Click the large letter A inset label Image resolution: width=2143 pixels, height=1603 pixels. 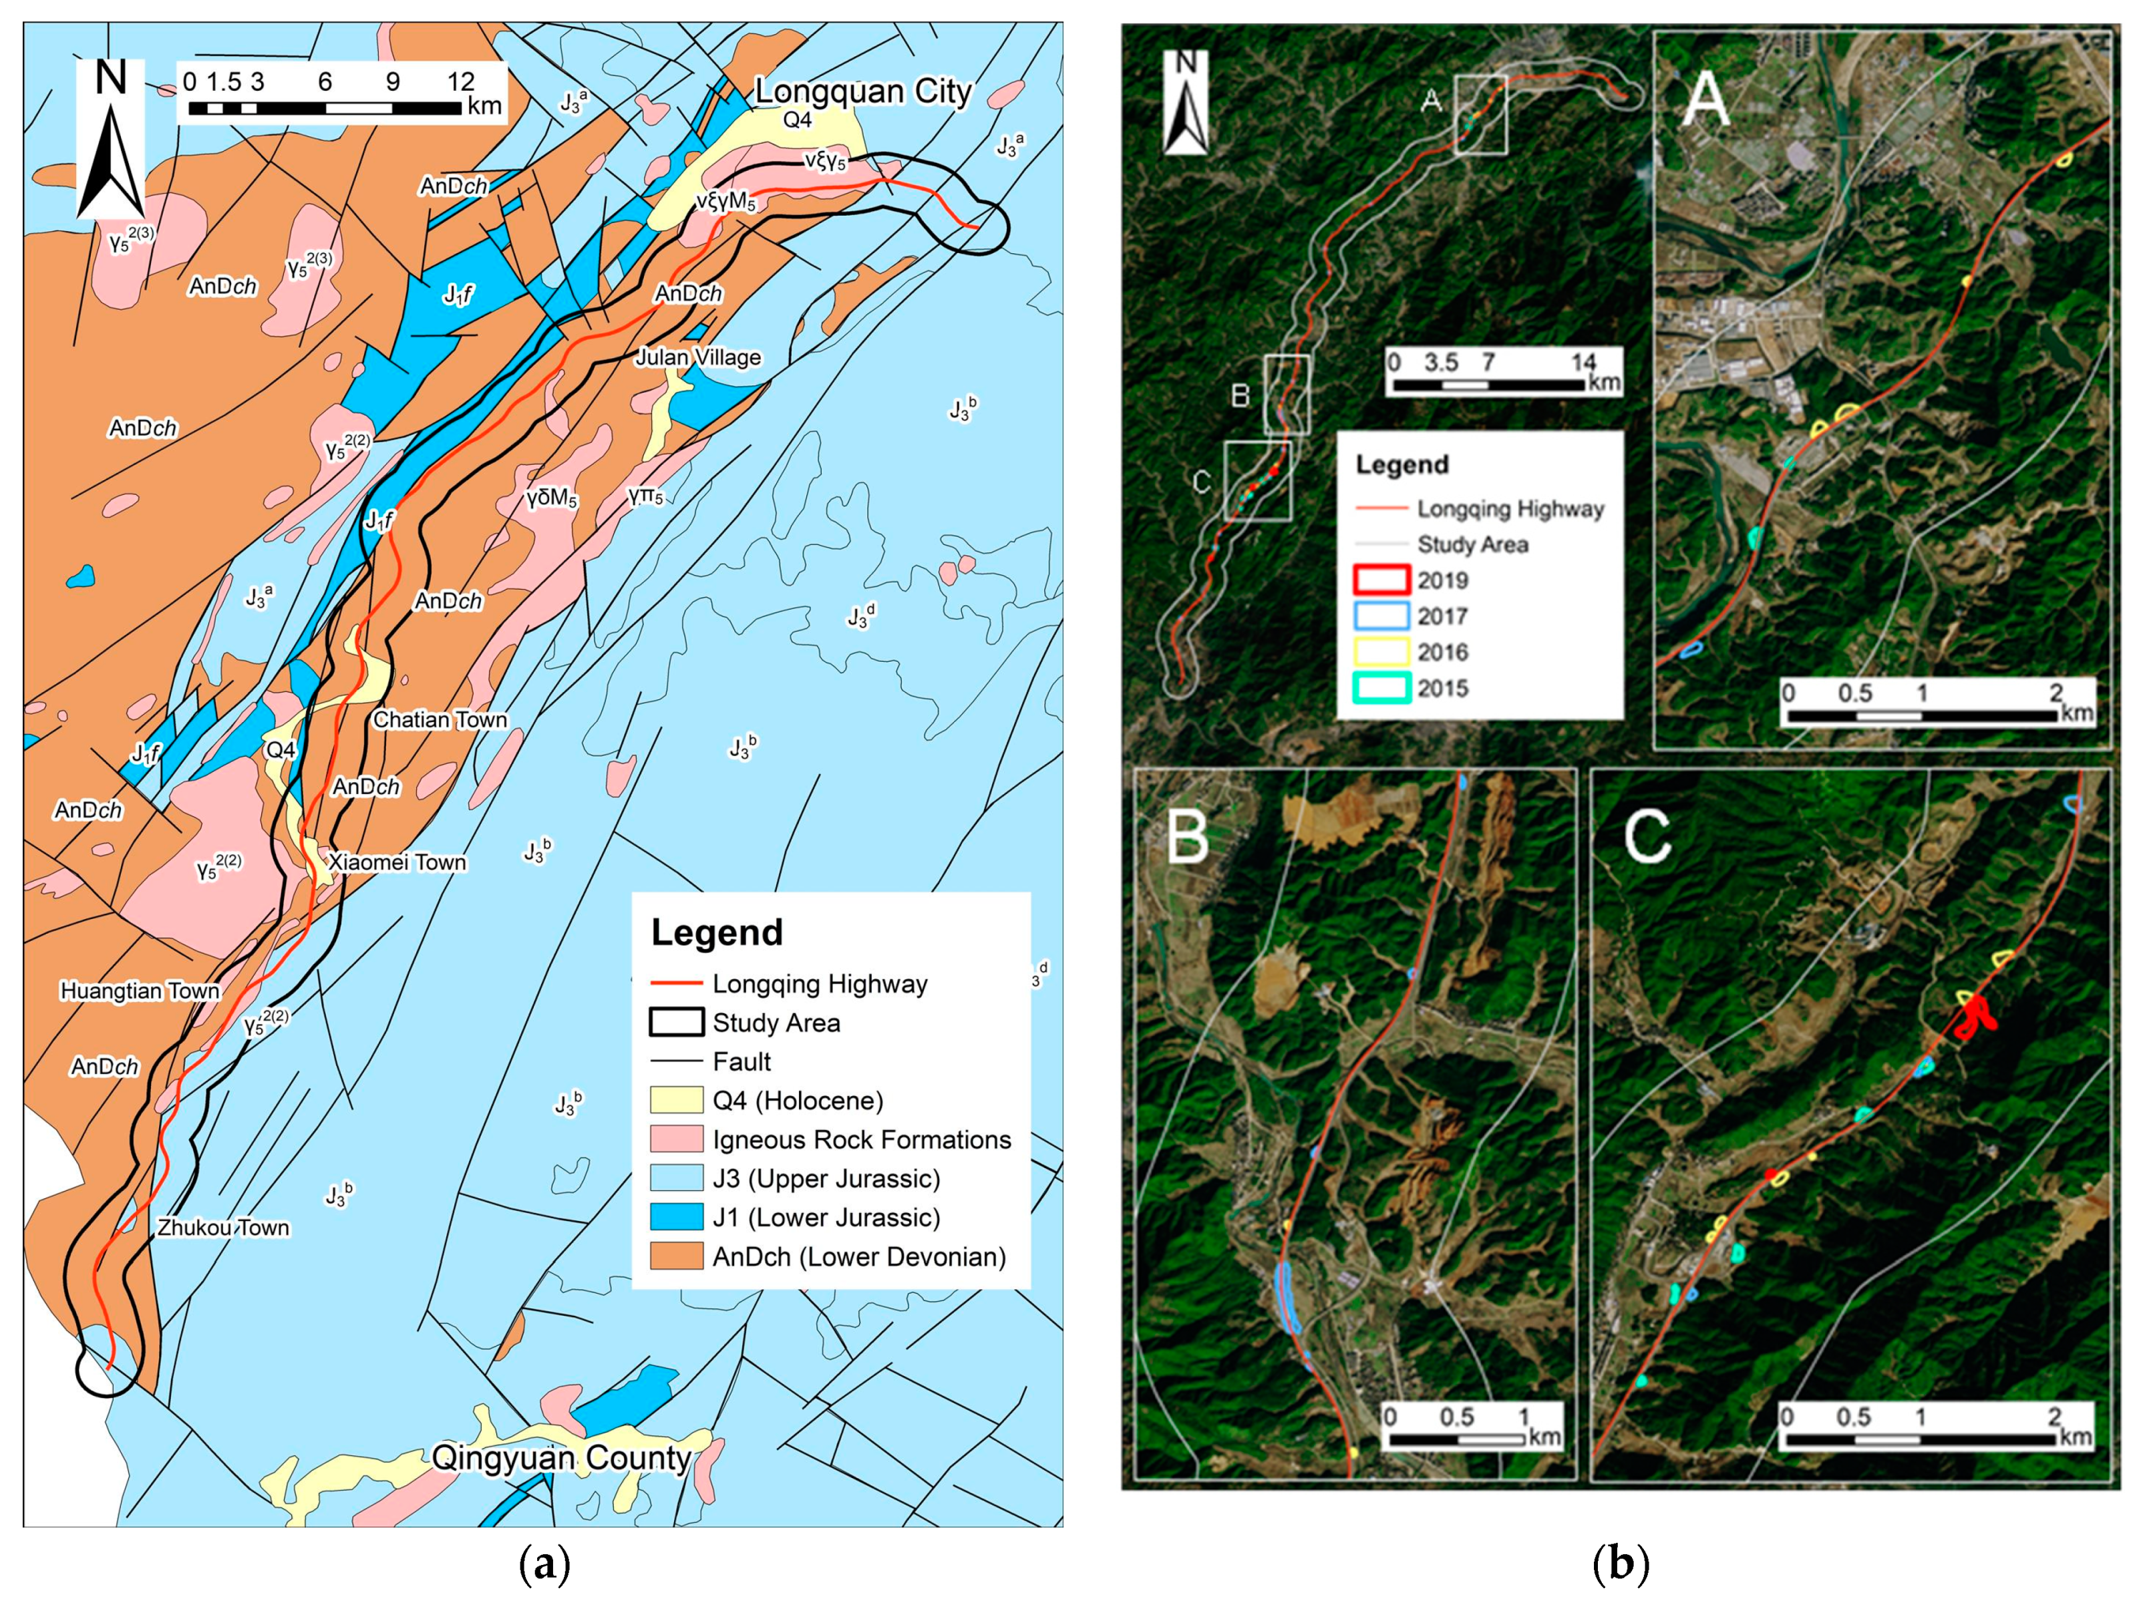click(x=1706, y=102)
